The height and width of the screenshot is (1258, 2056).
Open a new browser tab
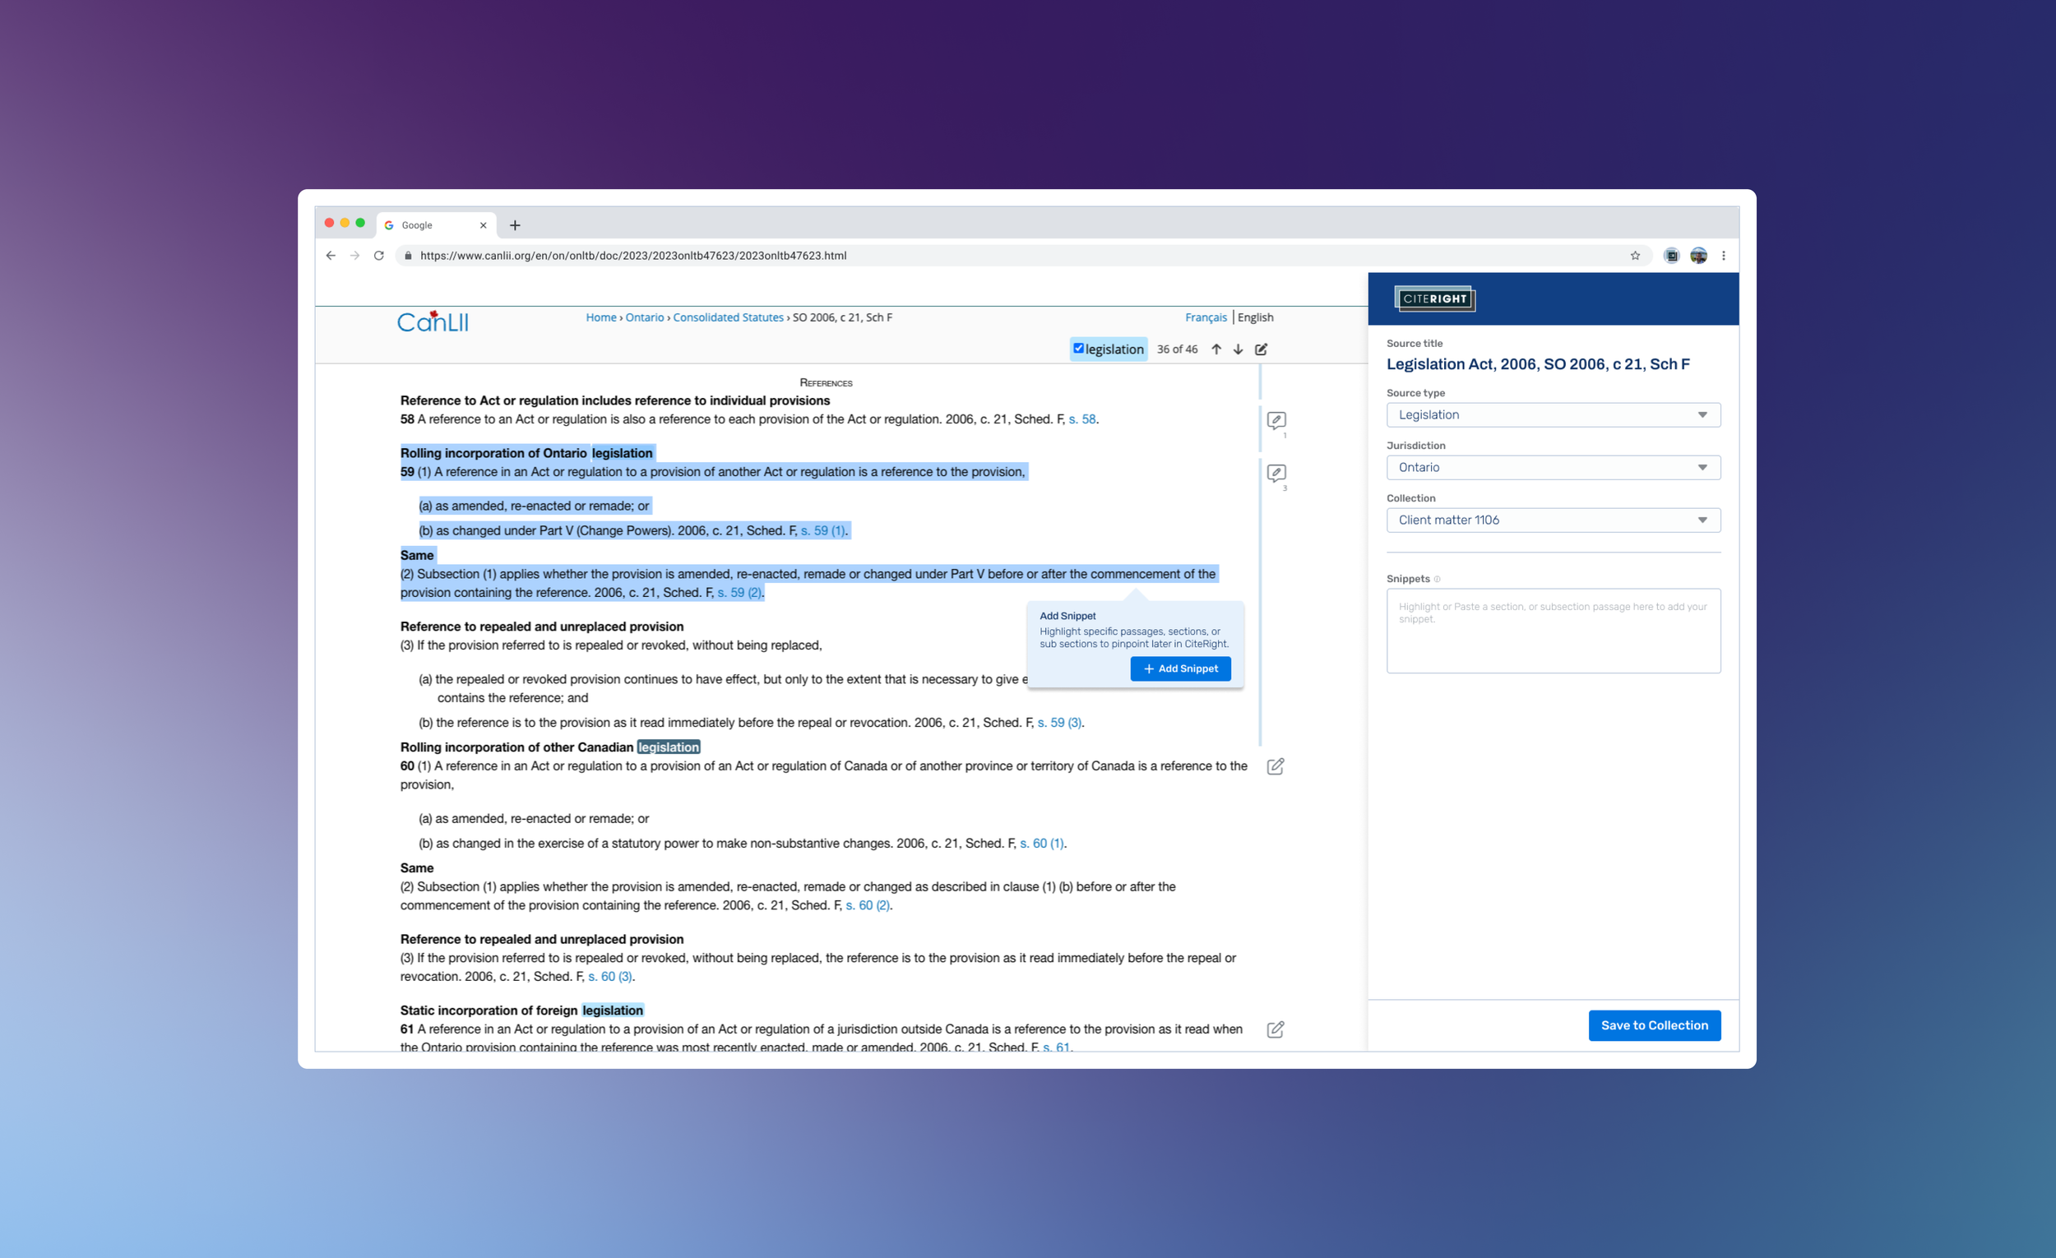[515, 225]
